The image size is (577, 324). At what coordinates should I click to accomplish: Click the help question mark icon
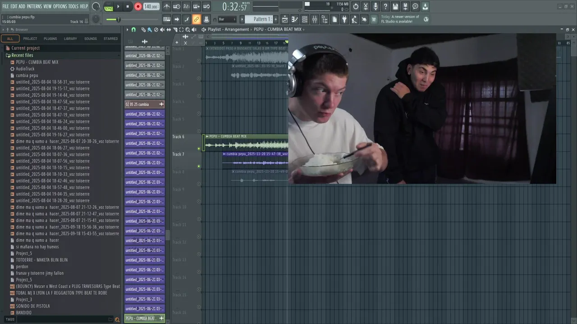pyautogui.click(x=385, y=6)
